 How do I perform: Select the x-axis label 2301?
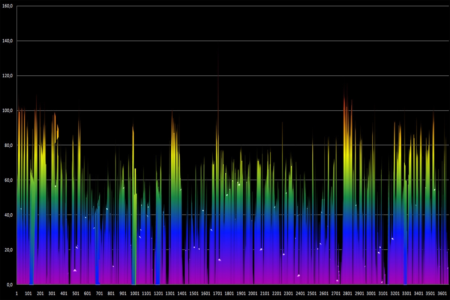point(288,294)
